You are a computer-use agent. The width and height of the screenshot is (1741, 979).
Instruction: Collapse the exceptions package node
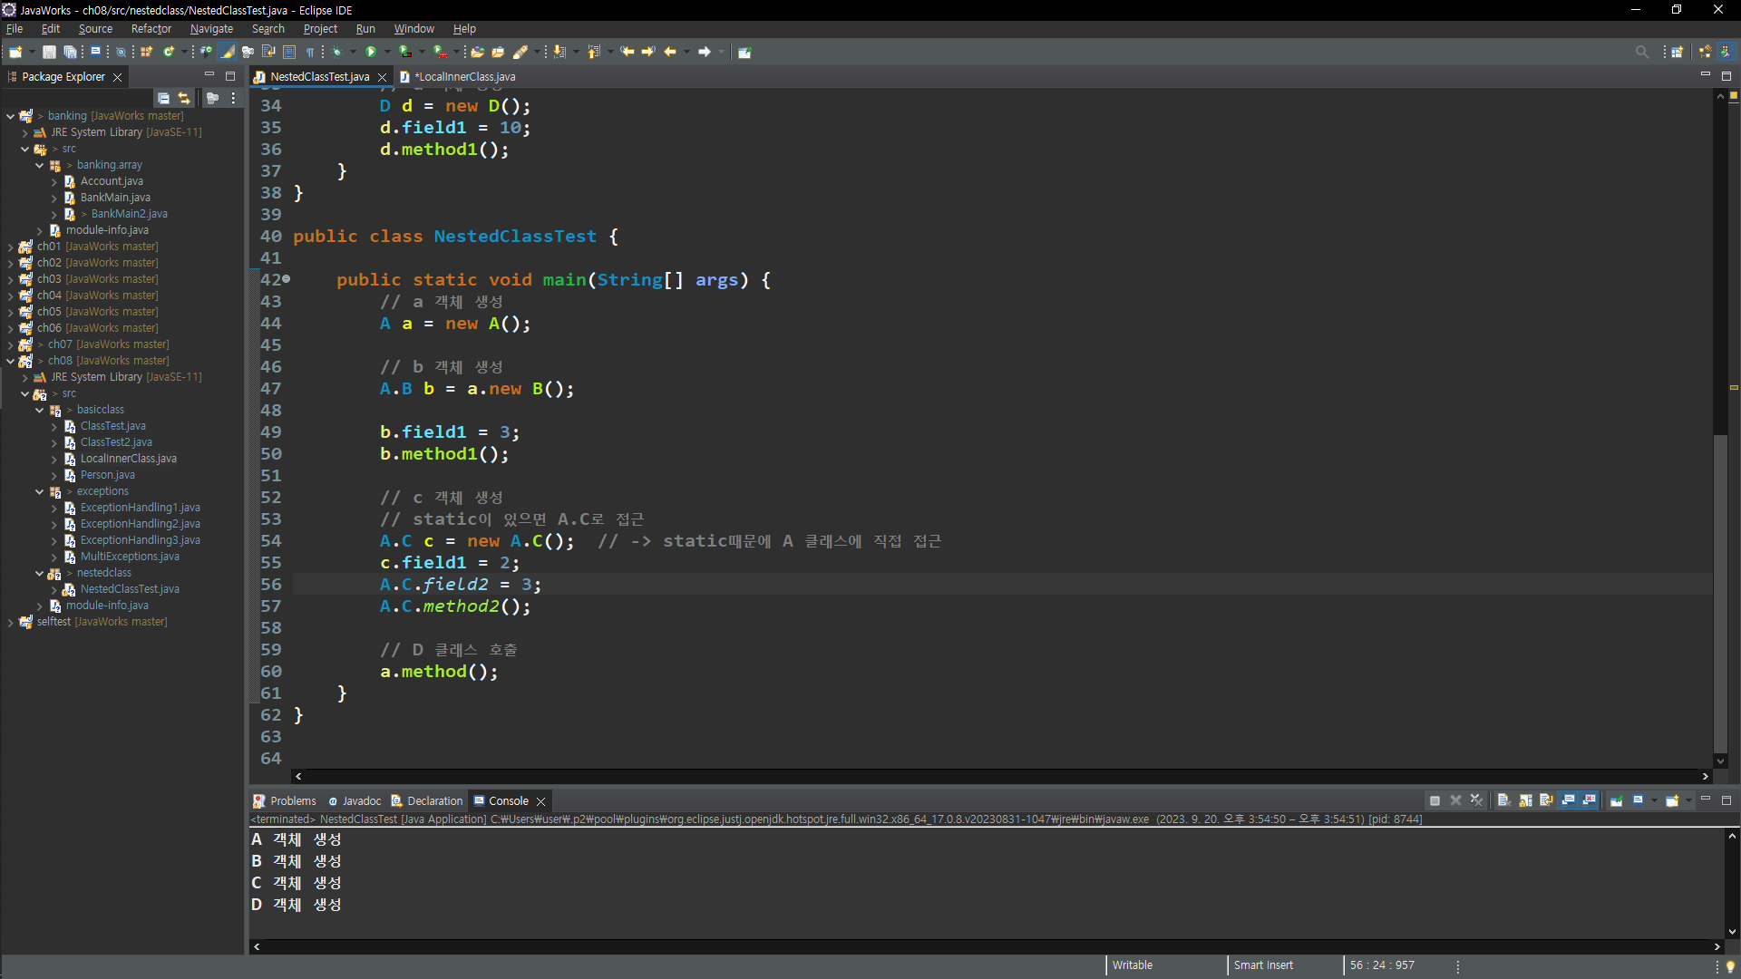pyautogui.click(x=39, y=491)
